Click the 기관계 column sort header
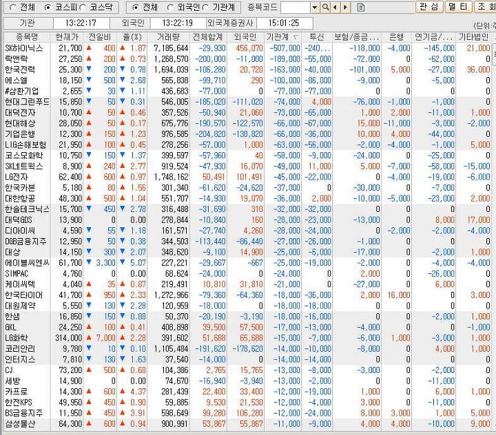The image size is (496, 435). (x=282, y=37)
